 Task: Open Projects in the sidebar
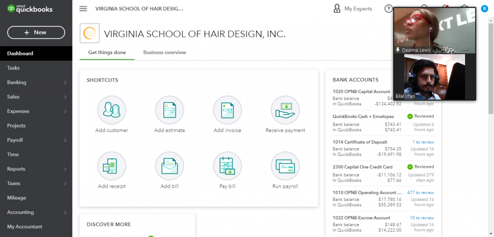36,126
